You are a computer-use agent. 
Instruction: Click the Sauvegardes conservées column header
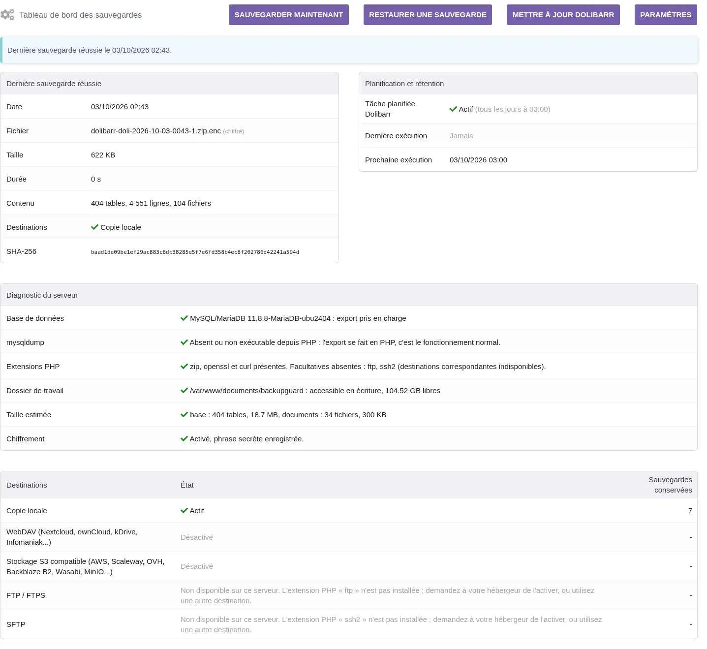pos(670,485)
